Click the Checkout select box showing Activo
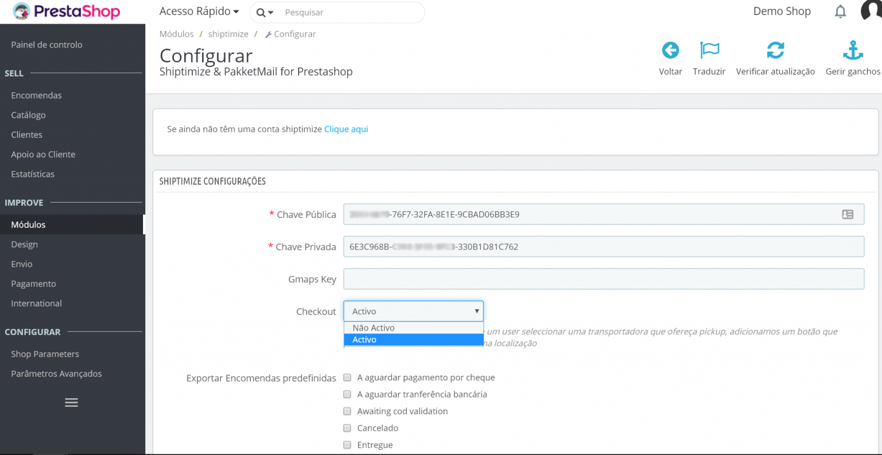The image size is (882, 455). pos(413,312)
